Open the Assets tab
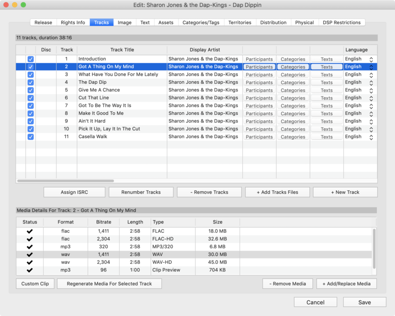This screenshot has height=316, width=395. [x=166, y=22]
